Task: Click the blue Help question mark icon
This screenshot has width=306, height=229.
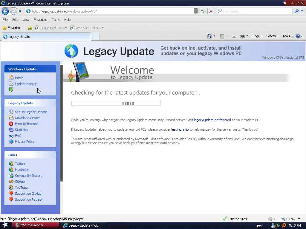Action: 298,36
